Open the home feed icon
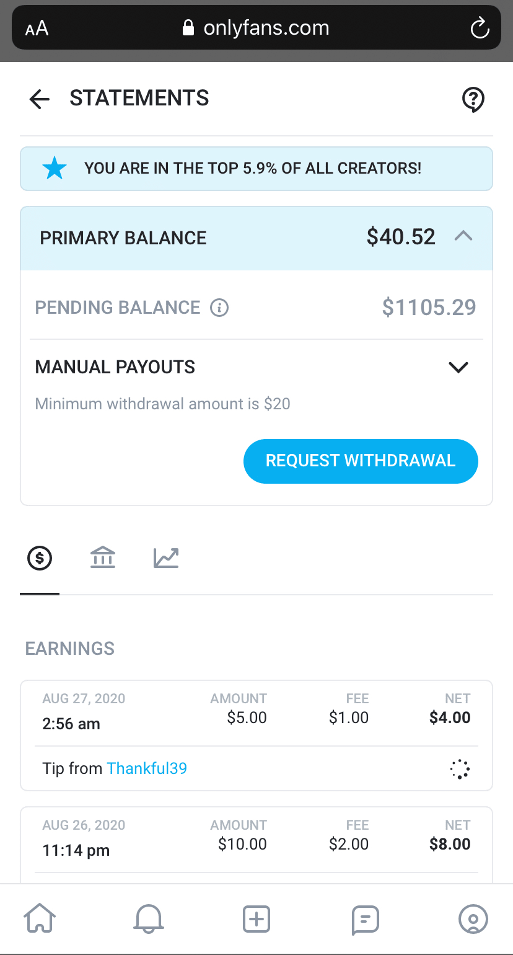513x955 pixels. pyautogui.click(x=40, y=919)
